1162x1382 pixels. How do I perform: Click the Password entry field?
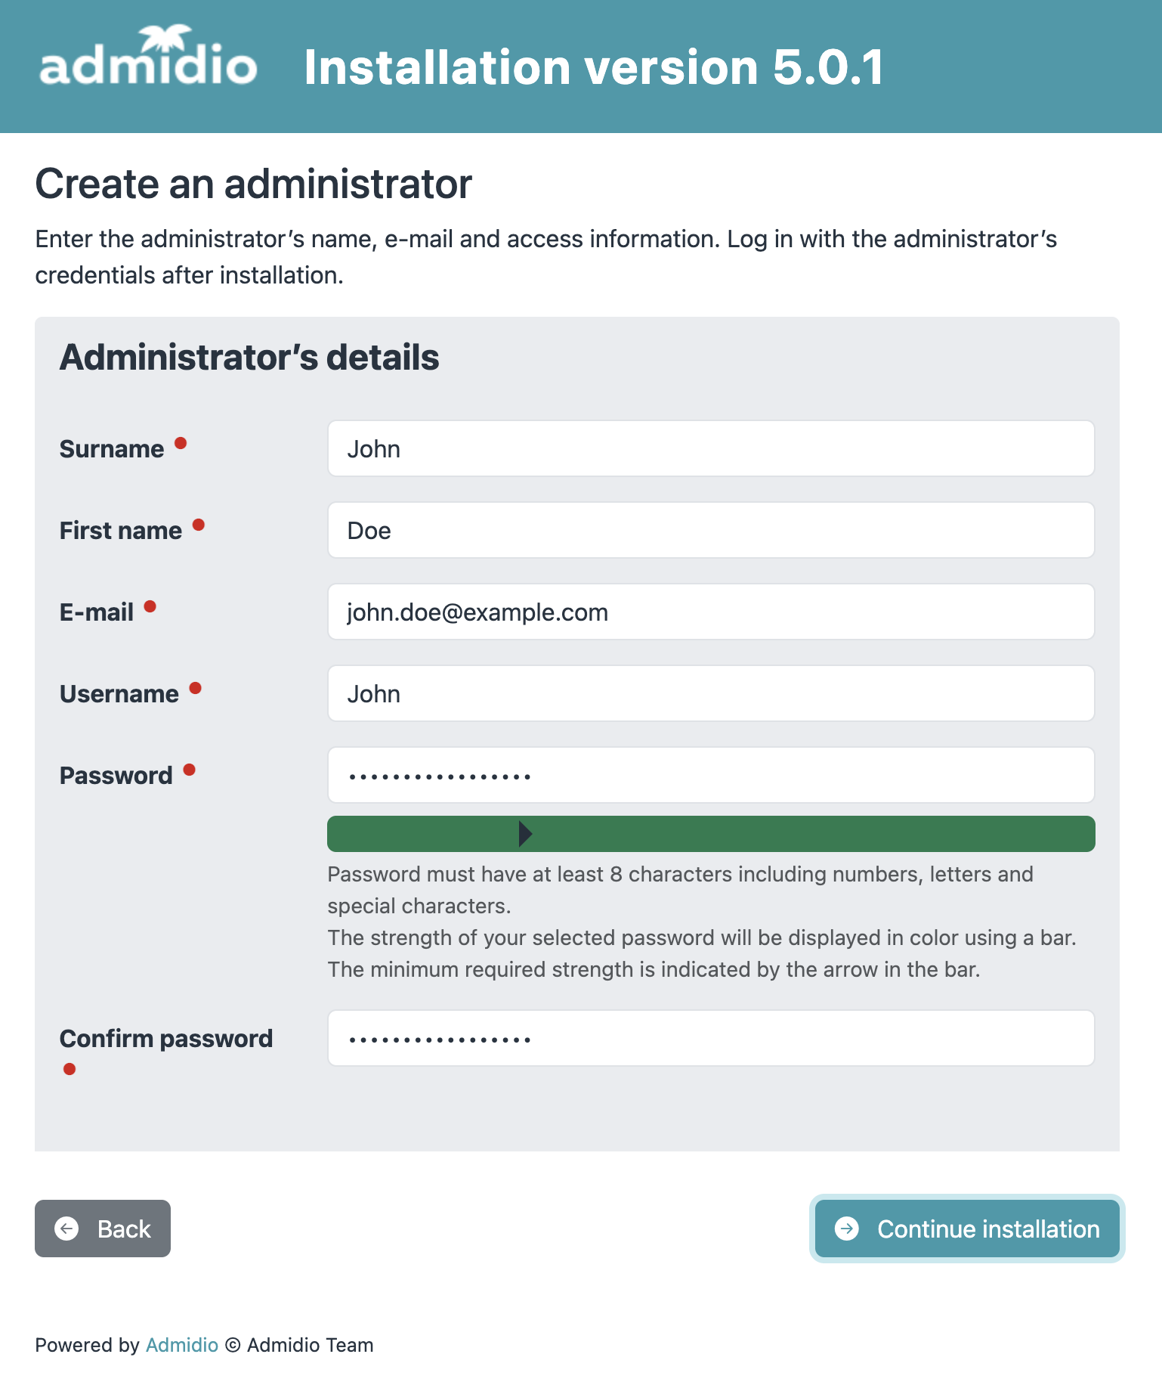pyautogui.click(x=710, y=776)
